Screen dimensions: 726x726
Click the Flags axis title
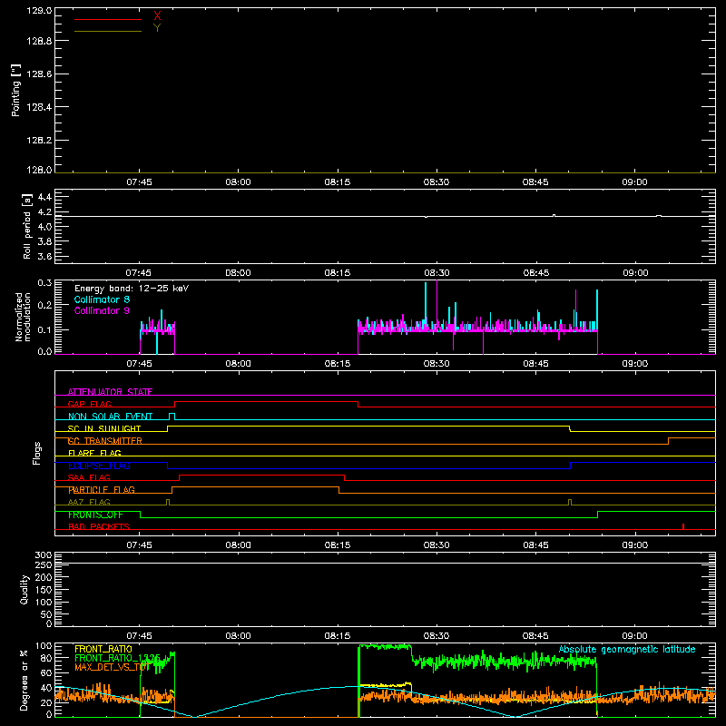coord(36,453)
